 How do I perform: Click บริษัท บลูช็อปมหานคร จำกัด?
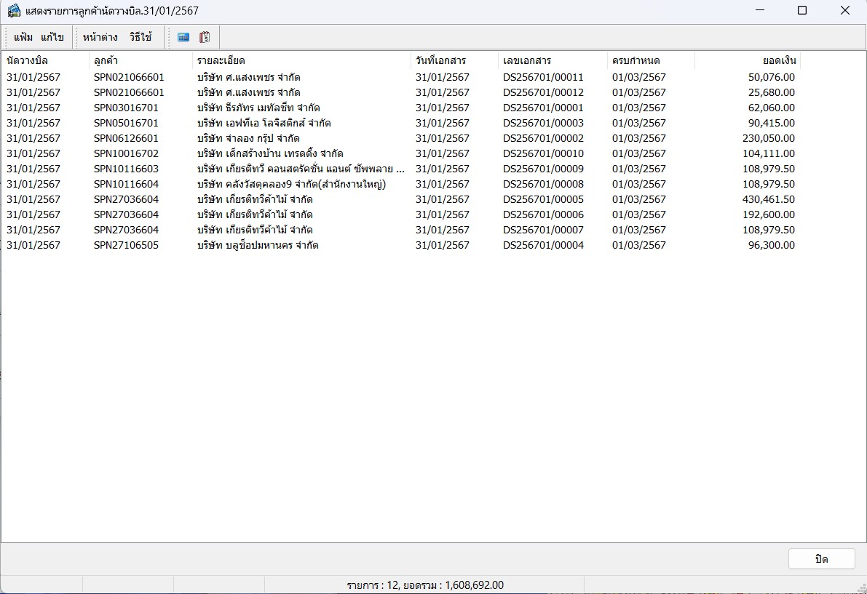(258, 245)
